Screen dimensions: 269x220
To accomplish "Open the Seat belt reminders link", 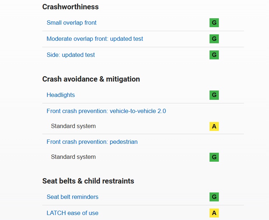I will 73,197.
